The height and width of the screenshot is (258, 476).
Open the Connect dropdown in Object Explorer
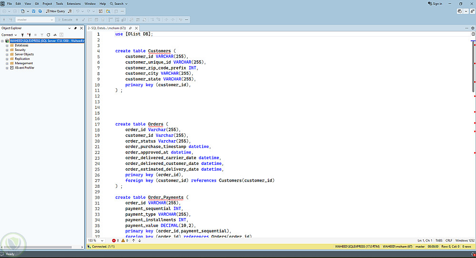[9, 35]
